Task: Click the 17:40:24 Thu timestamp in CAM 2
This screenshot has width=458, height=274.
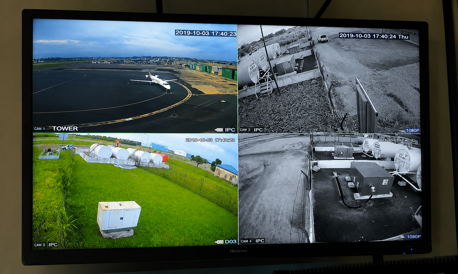Action: pyautogui.click(x=374, y=36)
